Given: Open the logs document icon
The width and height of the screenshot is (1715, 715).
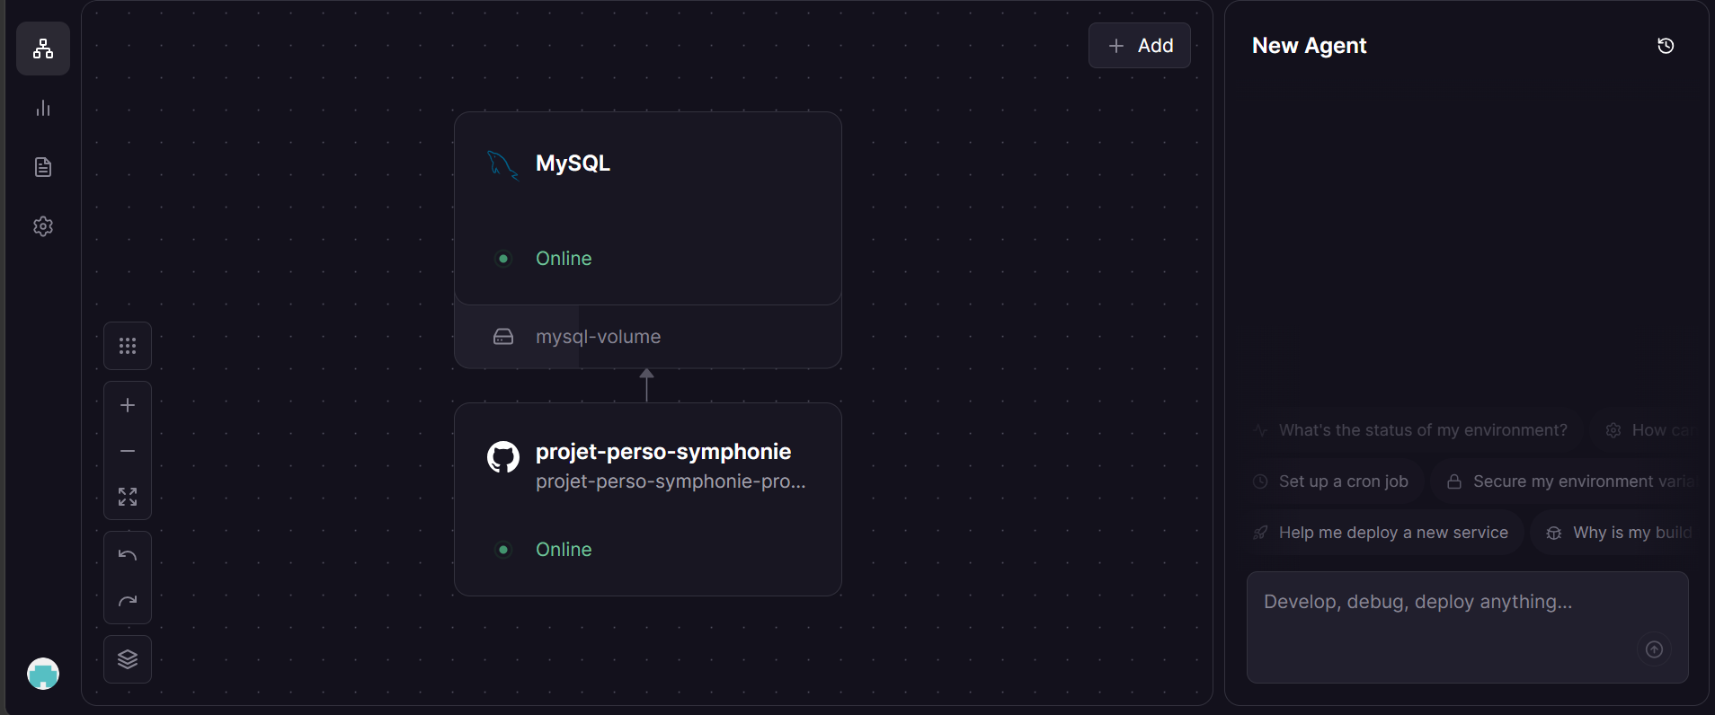Looking at the screenshot, I should coord(43,167).
